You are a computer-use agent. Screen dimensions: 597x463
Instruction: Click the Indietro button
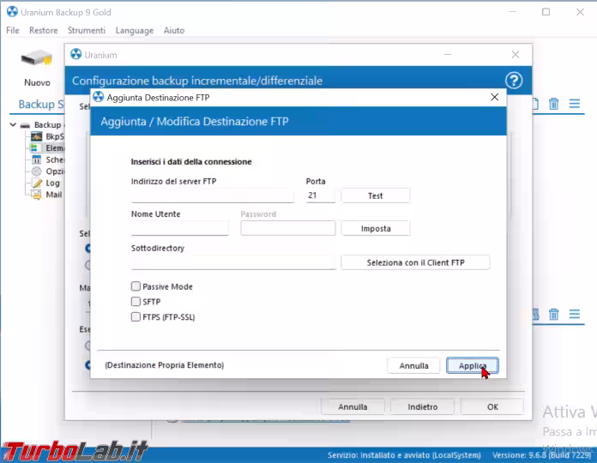[x=422, y=406]
